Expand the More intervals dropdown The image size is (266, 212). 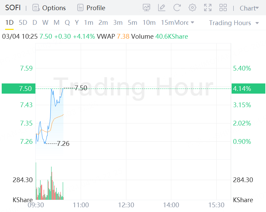pyautogui.click(x=184, y=22)
